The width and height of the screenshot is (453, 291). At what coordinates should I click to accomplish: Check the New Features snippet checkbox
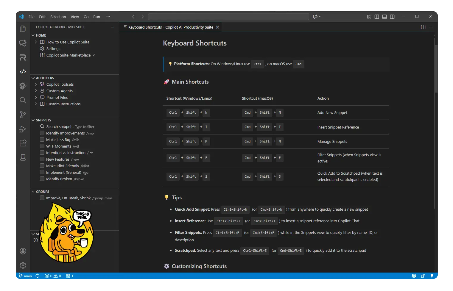(42, 159)
